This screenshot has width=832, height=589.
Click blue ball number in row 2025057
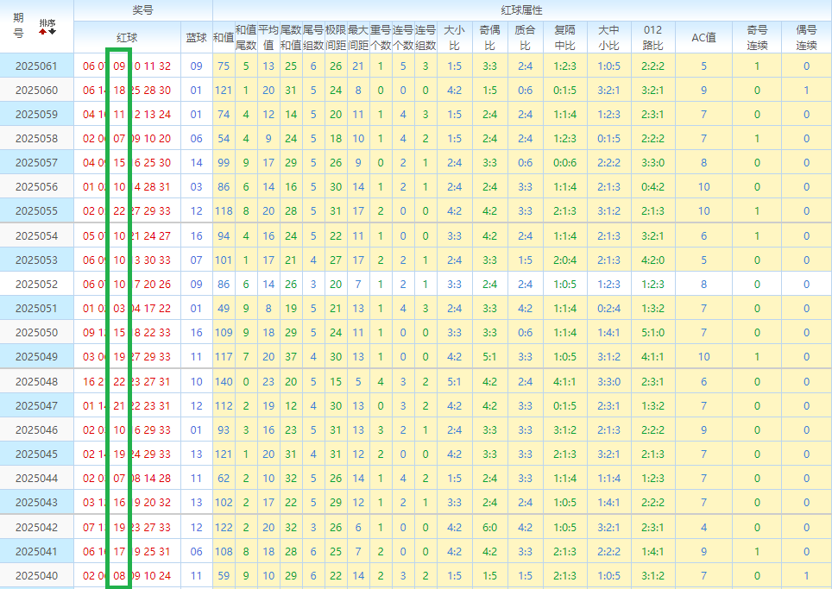[196, 163]
